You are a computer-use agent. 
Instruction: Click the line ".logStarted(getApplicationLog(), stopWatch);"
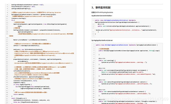(x=35, y=89)
